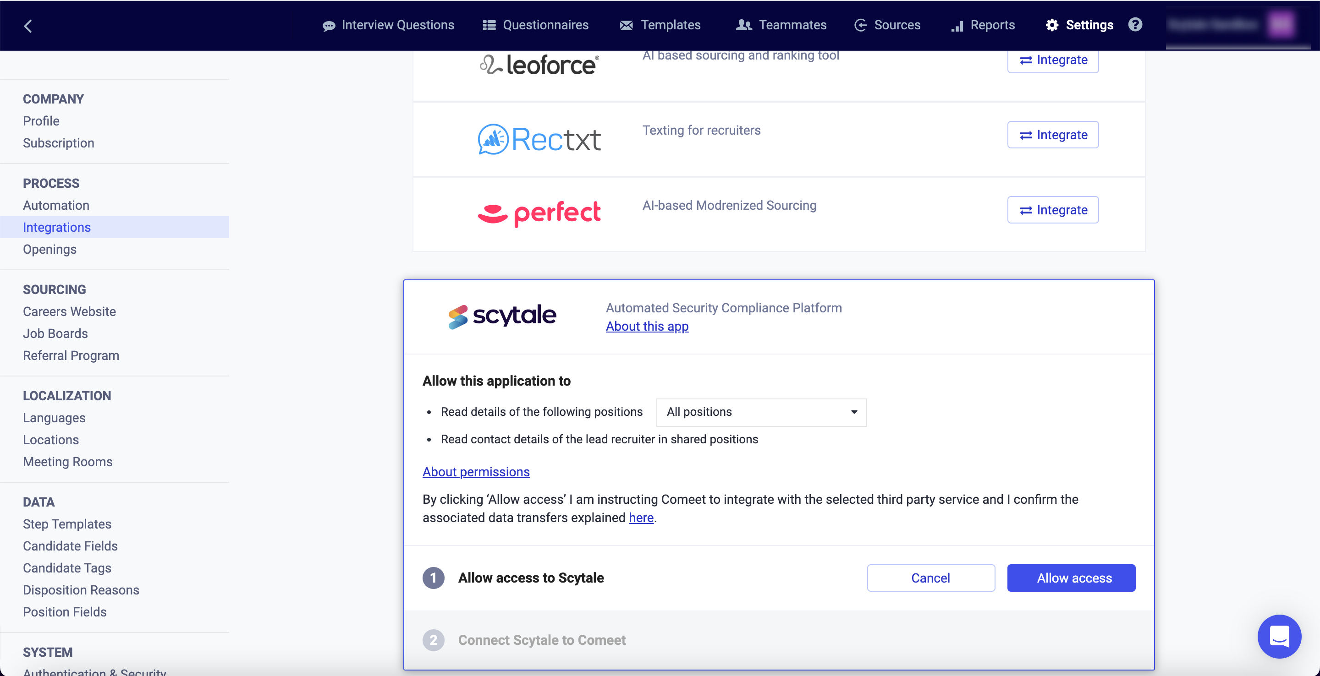Click the Rectxt logo
Image resolution: width=1320 pixels, height=676 pixels.
539,139
